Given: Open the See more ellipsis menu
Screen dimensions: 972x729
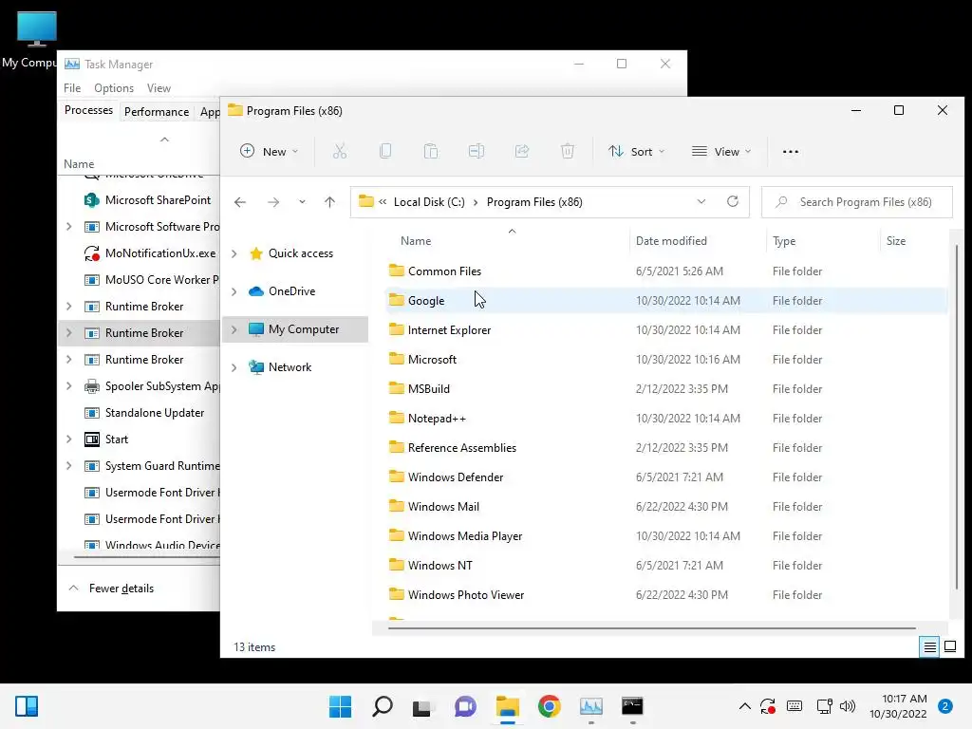Looking at the screenshot, I should point(791,151).
